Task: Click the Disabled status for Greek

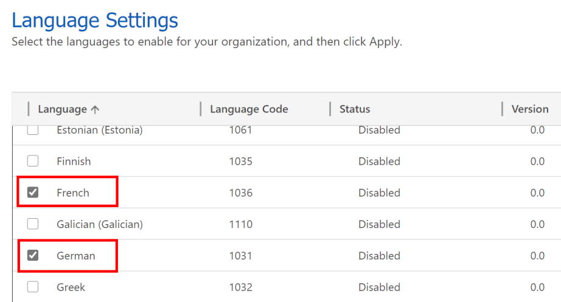Action: click(379, 287)
